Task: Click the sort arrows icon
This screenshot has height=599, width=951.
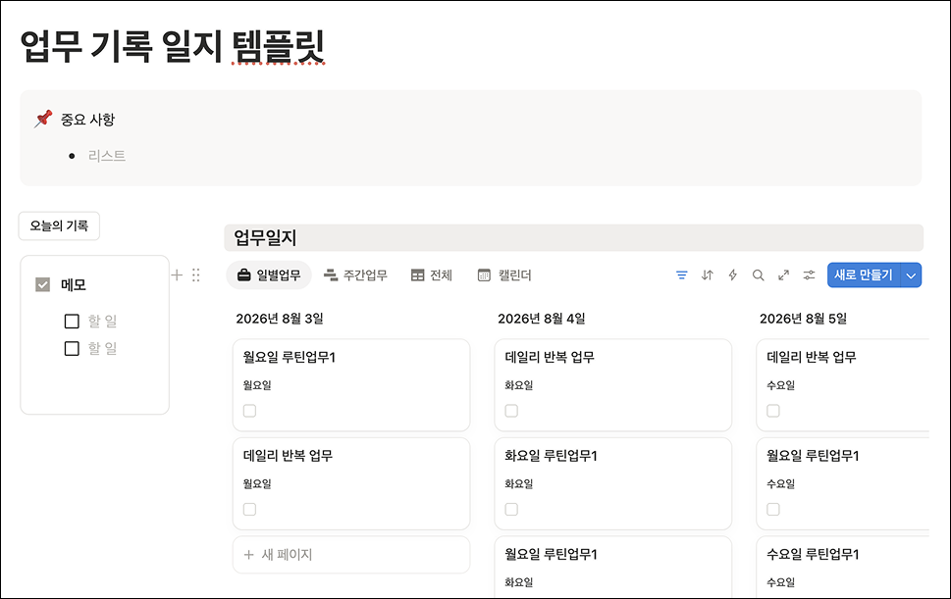Action: [708, 275]
